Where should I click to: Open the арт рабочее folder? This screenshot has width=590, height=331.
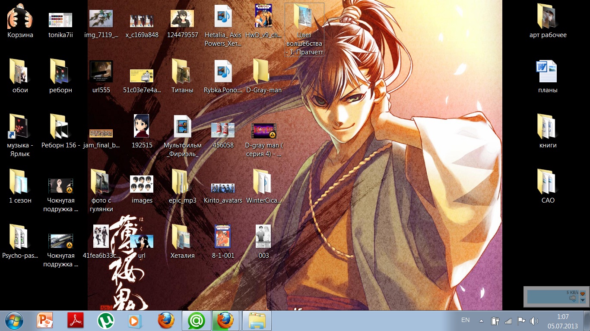548,22
